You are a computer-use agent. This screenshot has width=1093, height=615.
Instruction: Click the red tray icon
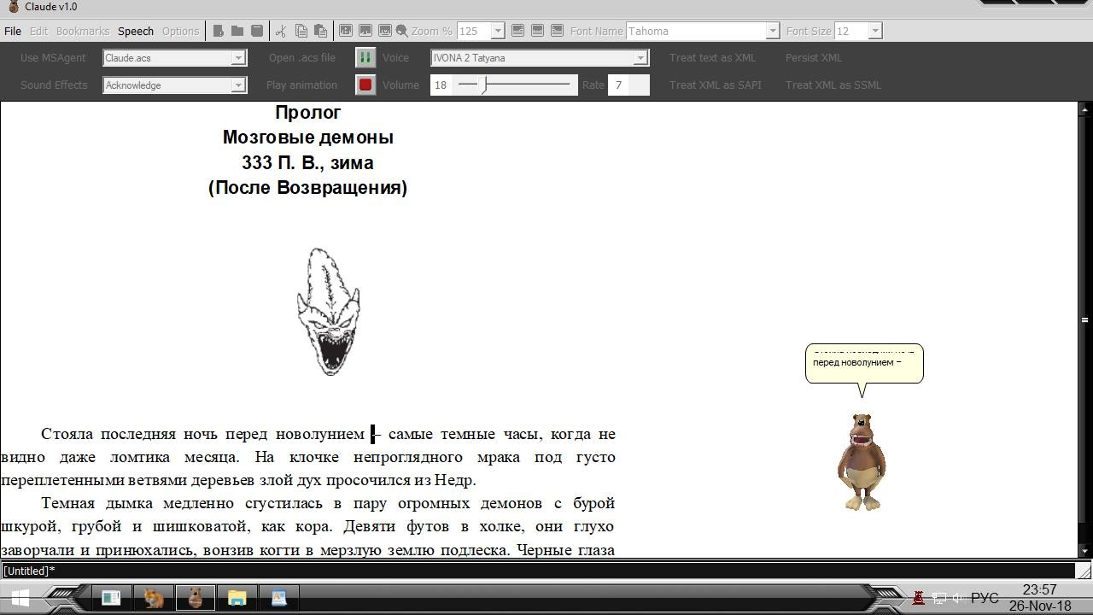[919, 598]
